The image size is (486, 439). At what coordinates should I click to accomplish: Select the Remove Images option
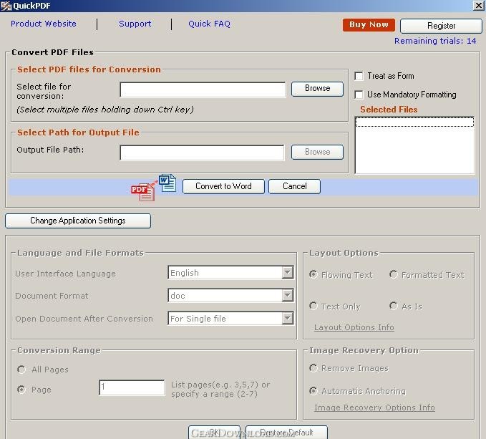point(314,368)
